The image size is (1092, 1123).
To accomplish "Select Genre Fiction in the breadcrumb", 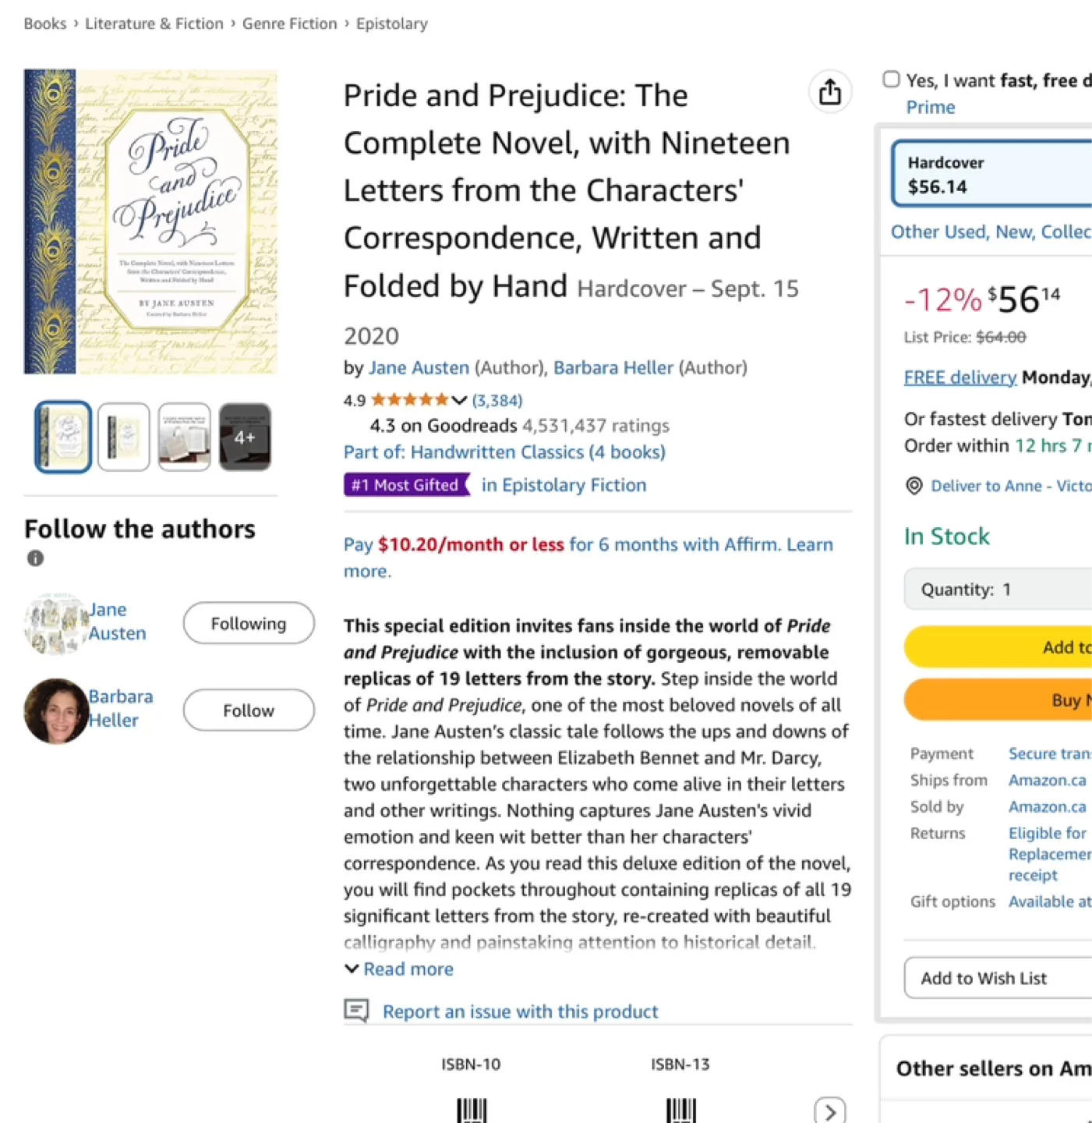I will click(x=289, y=23).
